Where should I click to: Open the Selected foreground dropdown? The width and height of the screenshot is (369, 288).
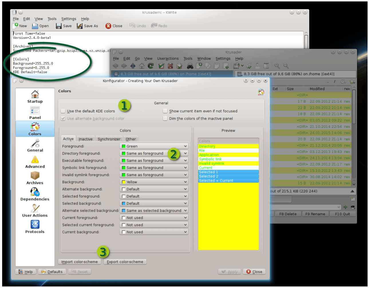tap(154, 196)
